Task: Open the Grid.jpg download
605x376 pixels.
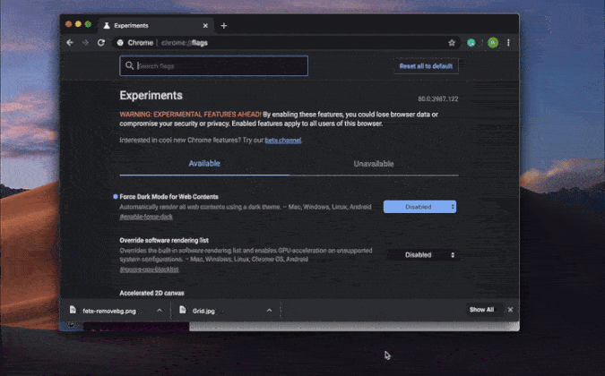Action: (x=203, y=311)
